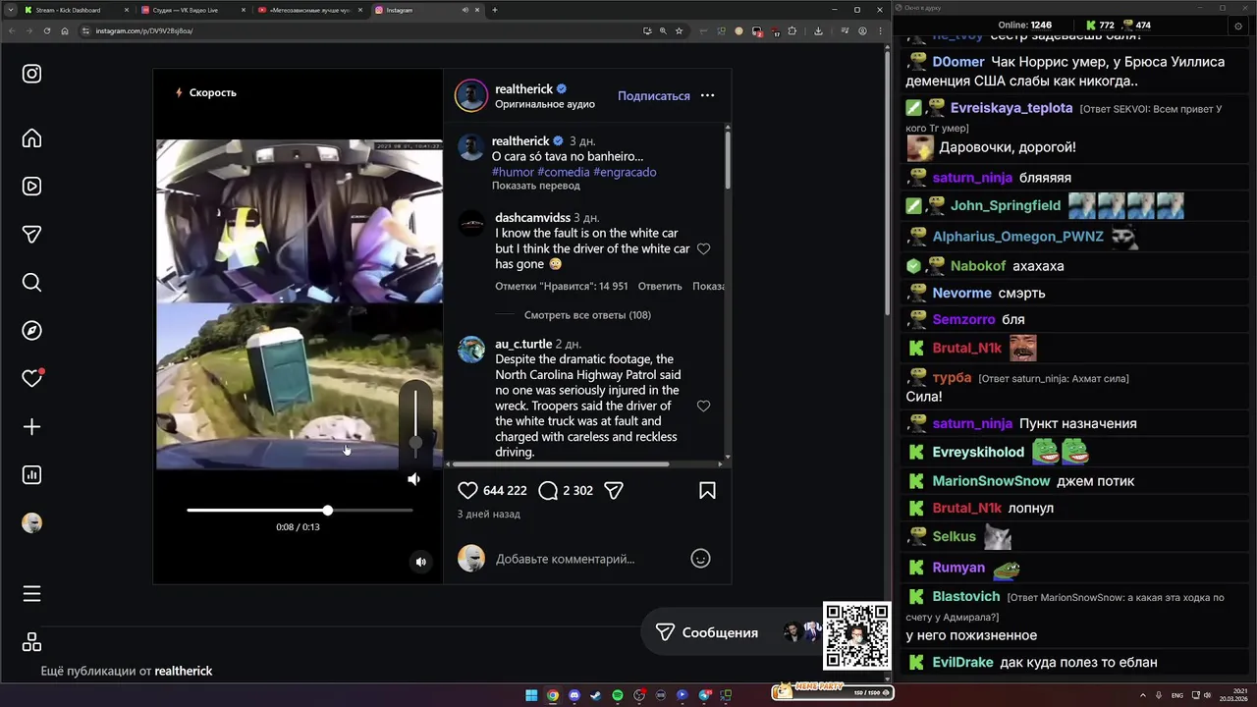Go back in browser history
The width and height of the screenshot is (1257, 707).
coord(11,30)
